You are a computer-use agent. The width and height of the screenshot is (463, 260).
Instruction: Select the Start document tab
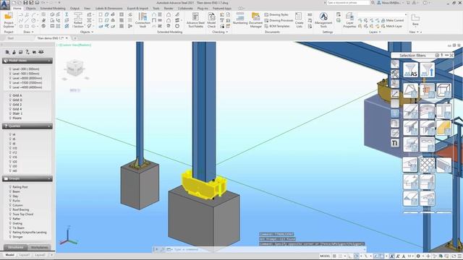coord(11,38)
